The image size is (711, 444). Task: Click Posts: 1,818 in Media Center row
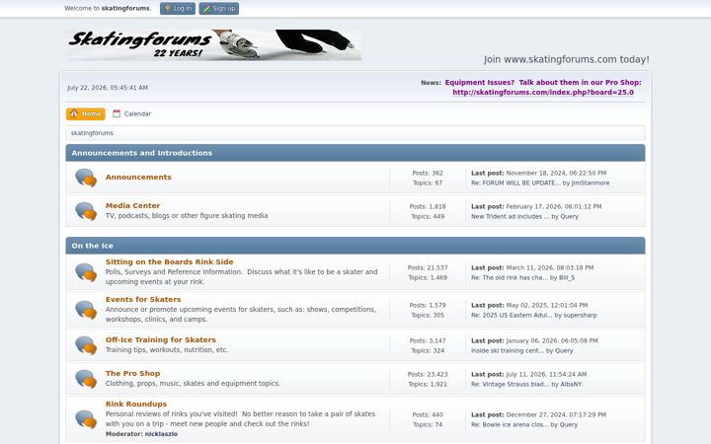[x=428, y=206]
